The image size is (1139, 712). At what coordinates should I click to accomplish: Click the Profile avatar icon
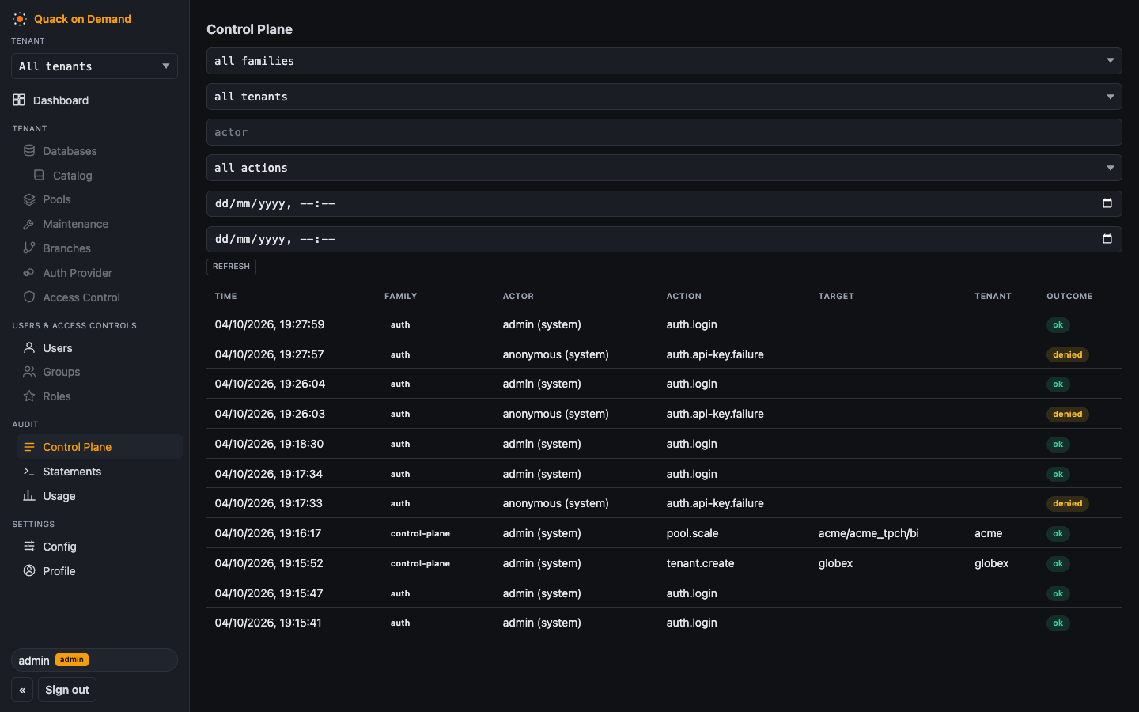[x=29, y=570]
